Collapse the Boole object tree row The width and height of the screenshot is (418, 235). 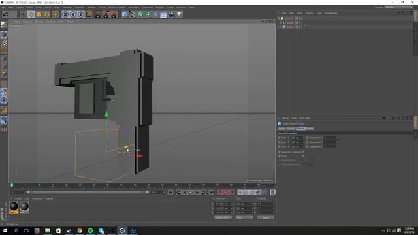(281, 23)
